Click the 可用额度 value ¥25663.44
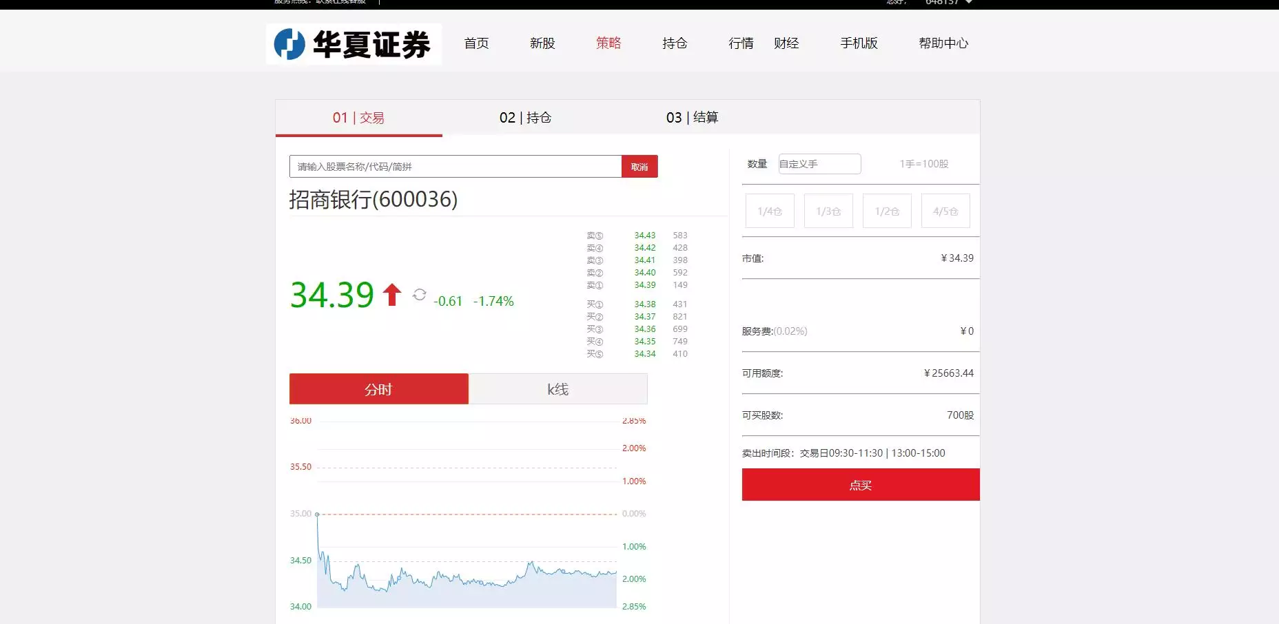Screen dimensions: 1279x624 [949, 373]
